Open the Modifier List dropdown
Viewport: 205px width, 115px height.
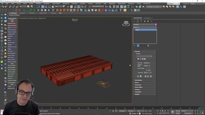tap(145, 27)
